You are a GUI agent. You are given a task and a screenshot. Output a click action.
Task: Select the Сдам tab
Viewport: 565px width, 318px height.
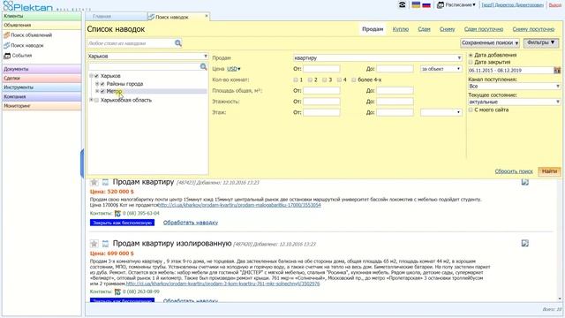[x=424, y=29]
